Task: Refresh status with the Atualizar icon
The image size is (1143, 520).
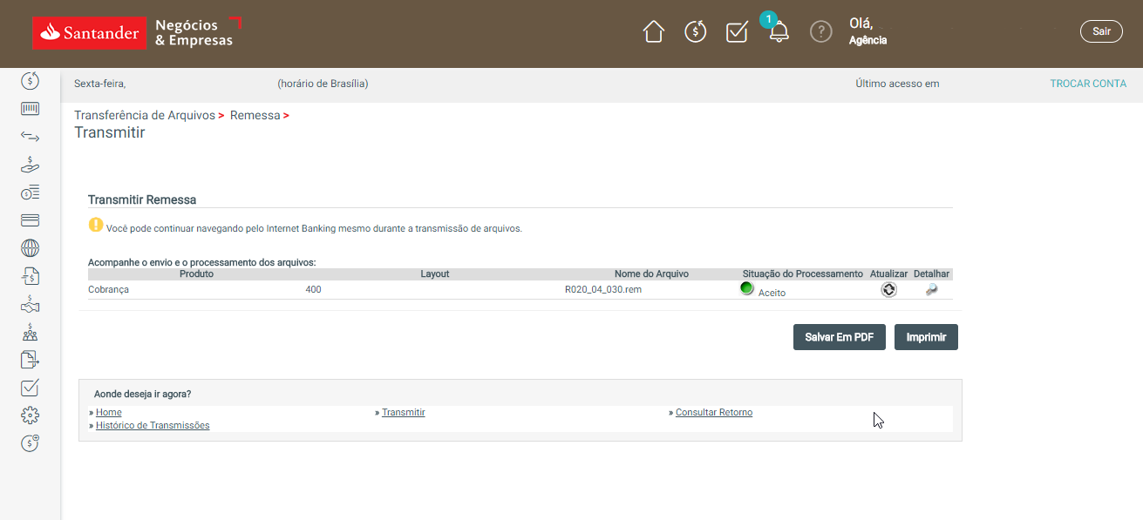Action: coord(888,290)
